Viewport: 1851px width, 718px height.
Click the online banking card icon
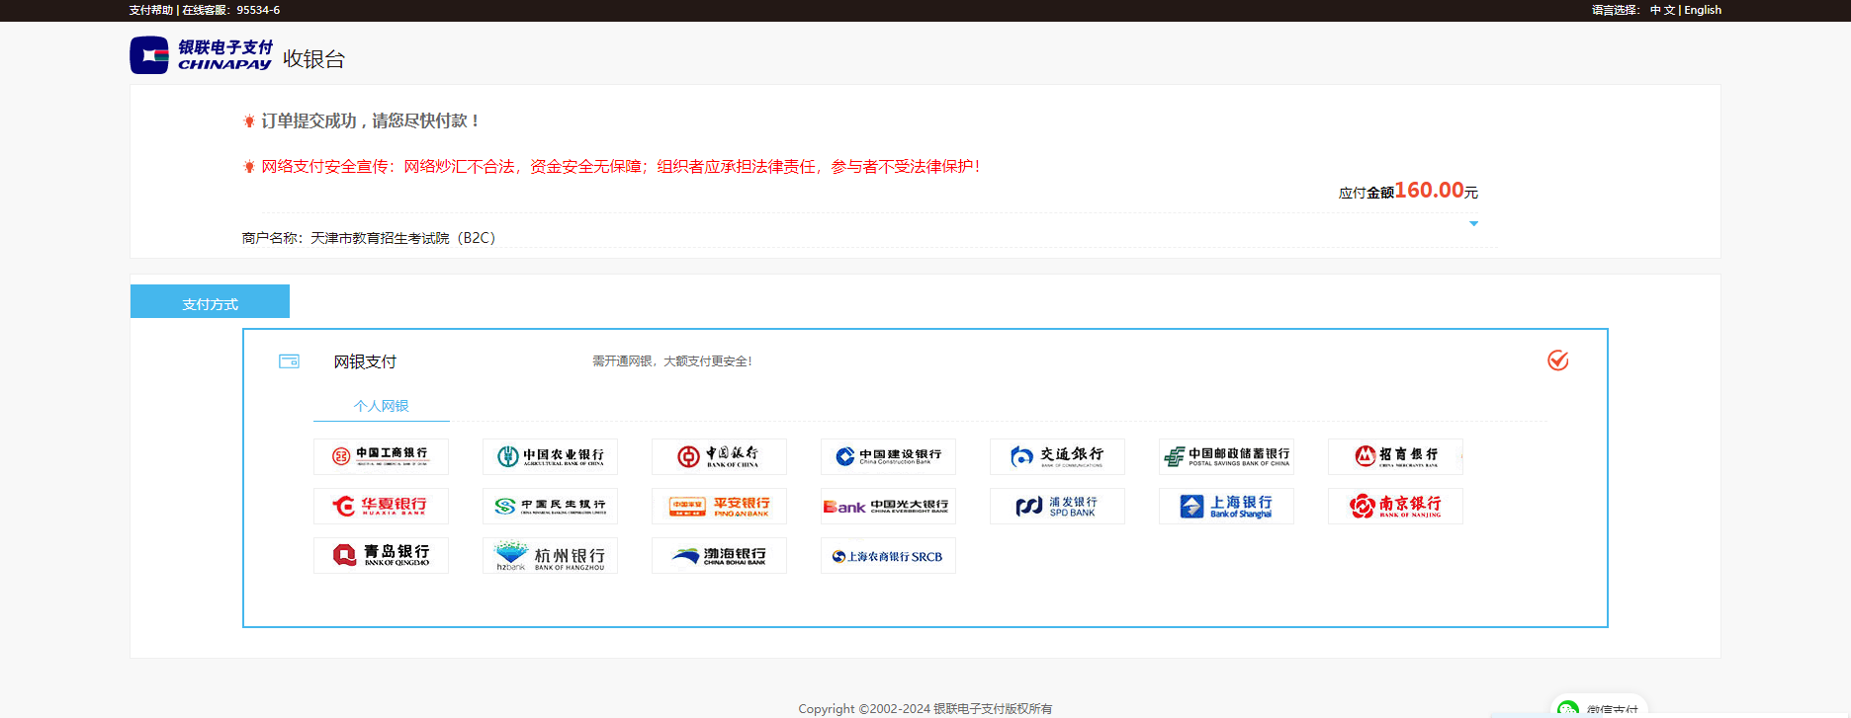(x=289, y=361)
